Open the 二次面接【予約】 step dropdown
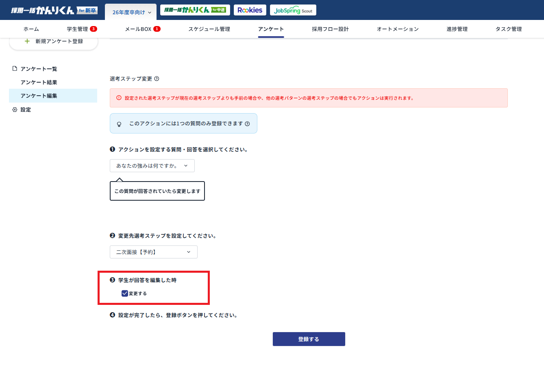The width and height of the screenshot is (544, 370). (x=153, y=252)
